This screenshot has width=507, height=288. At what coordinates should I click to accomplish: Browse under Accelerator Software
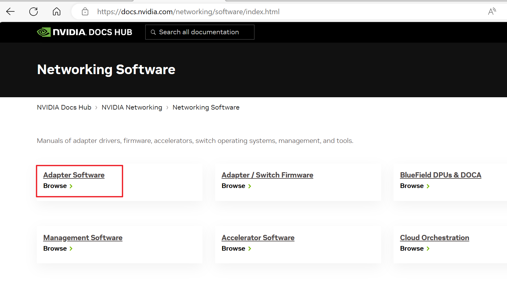233,248
